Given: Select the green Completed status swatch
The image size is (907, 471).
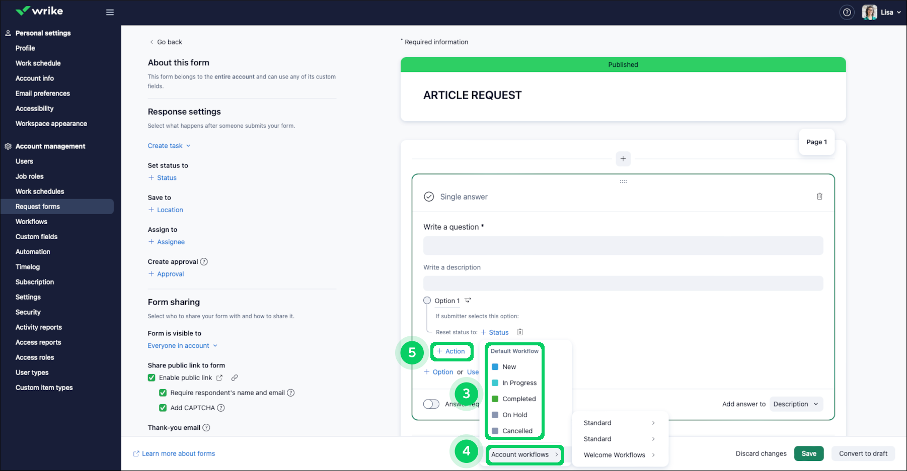Looking at the screenshot, I should (495, 399).
